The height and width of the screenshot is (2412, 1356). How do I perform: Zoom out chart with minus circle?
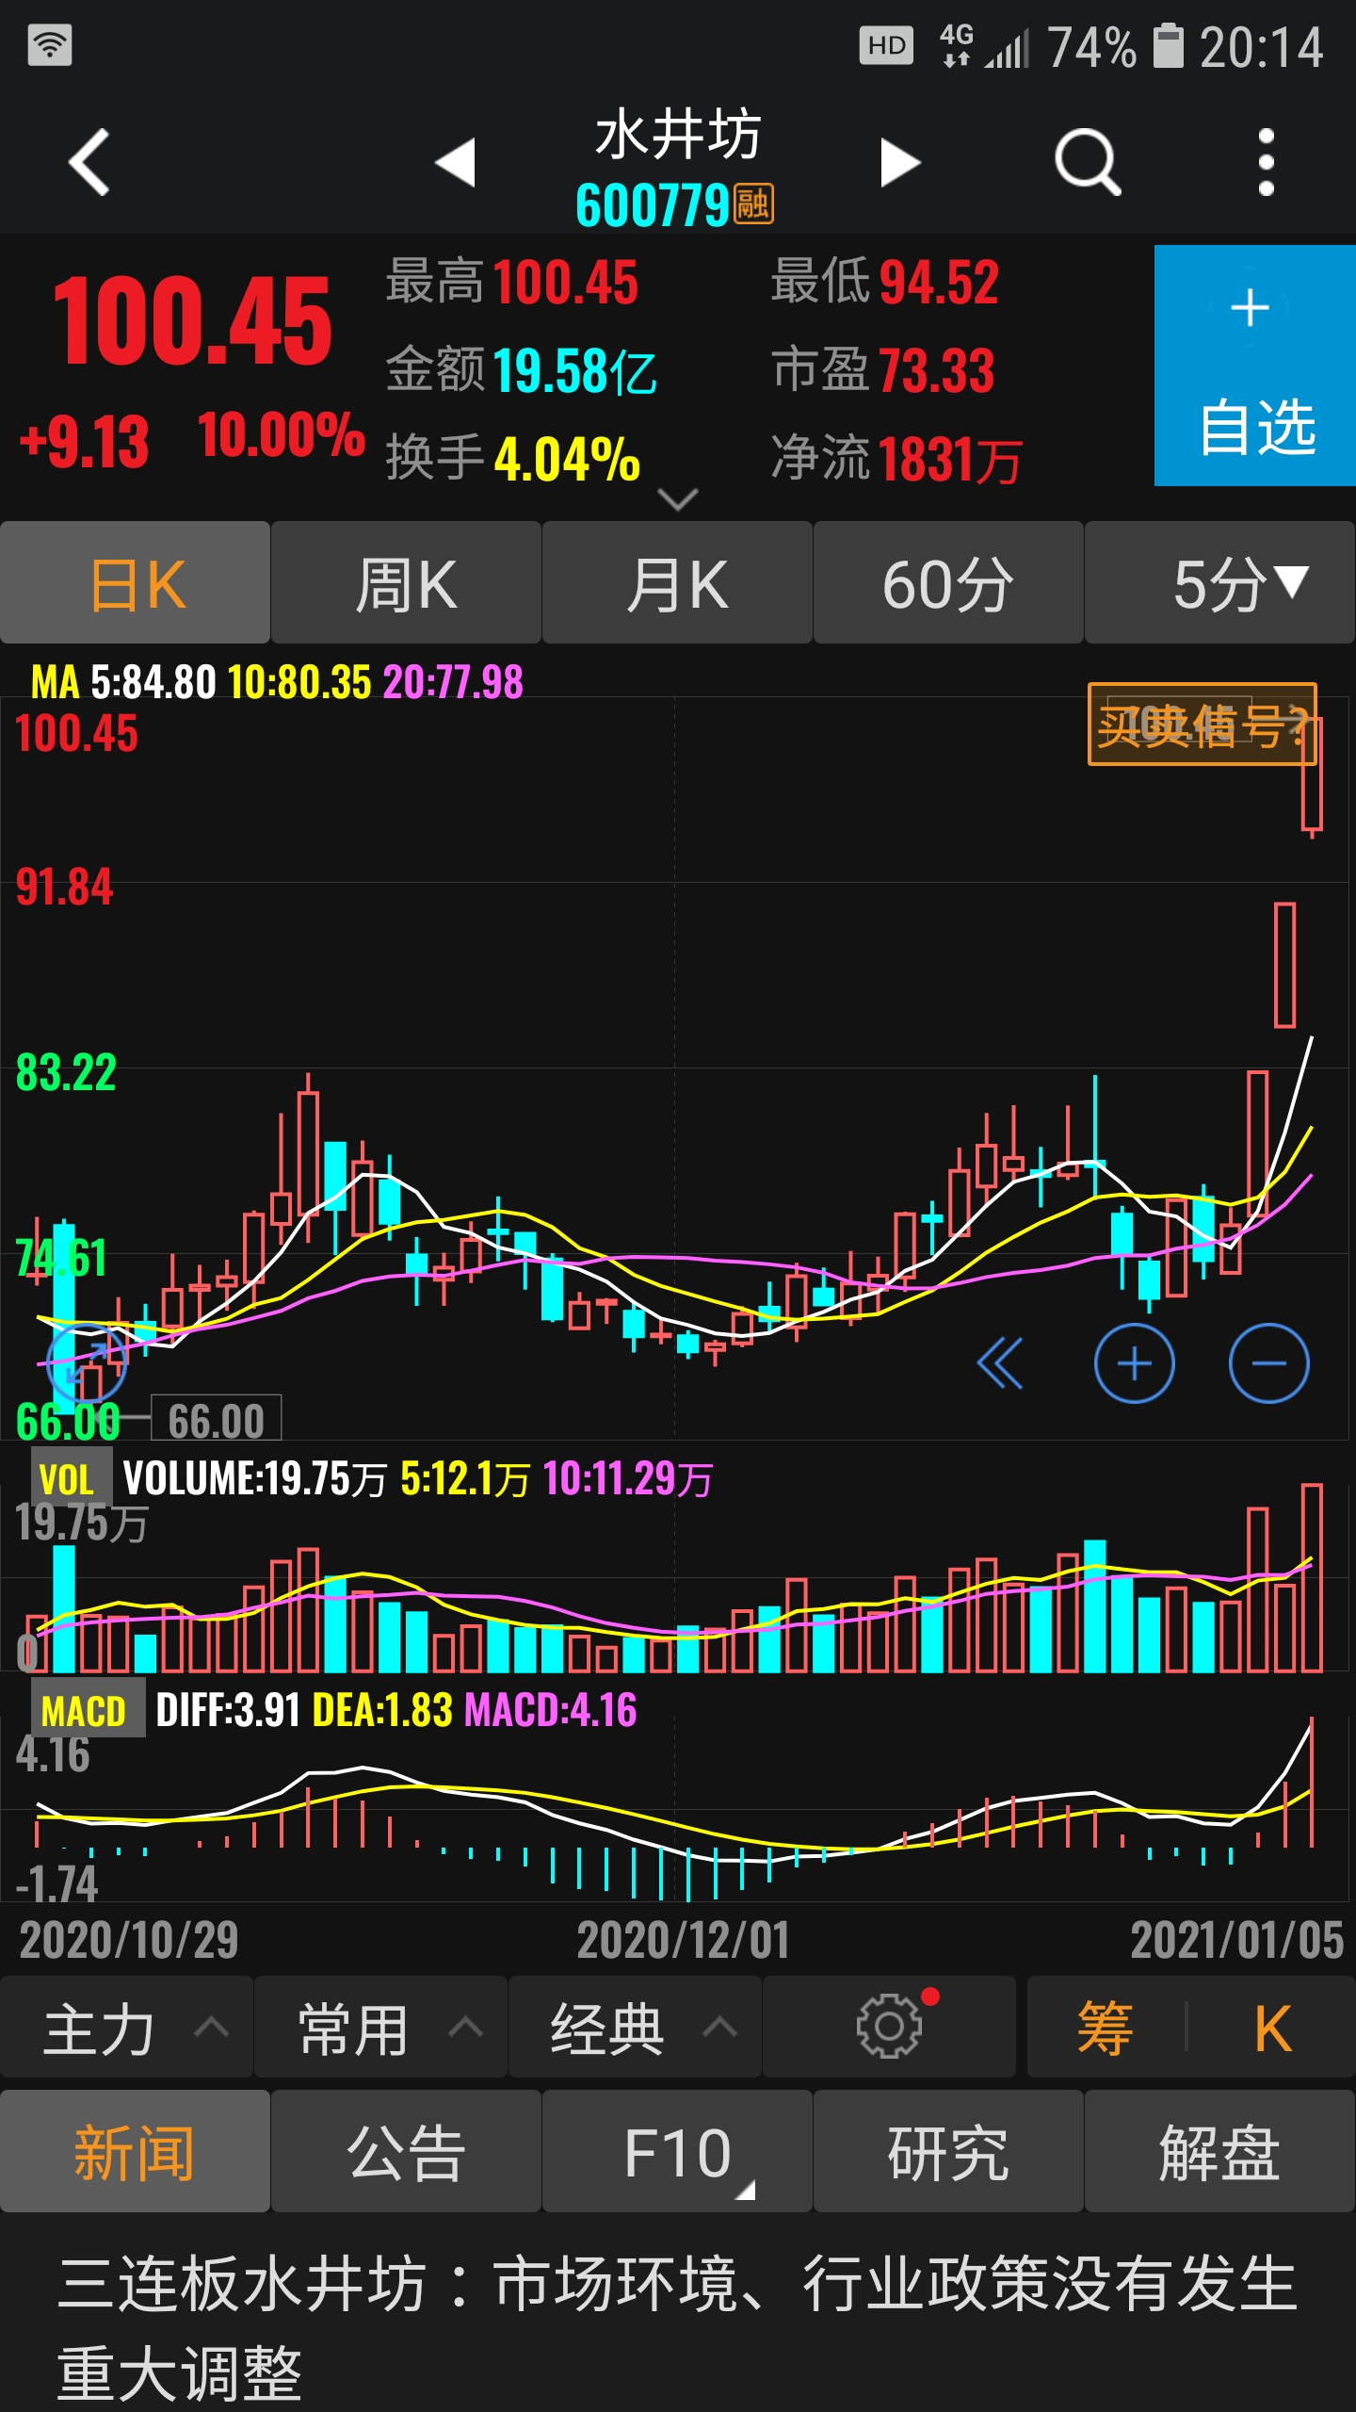point(1268,1362)
